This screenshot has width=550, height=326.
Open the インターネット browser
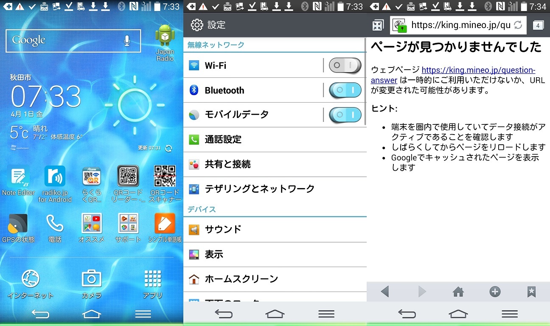[x=31, y=284]
